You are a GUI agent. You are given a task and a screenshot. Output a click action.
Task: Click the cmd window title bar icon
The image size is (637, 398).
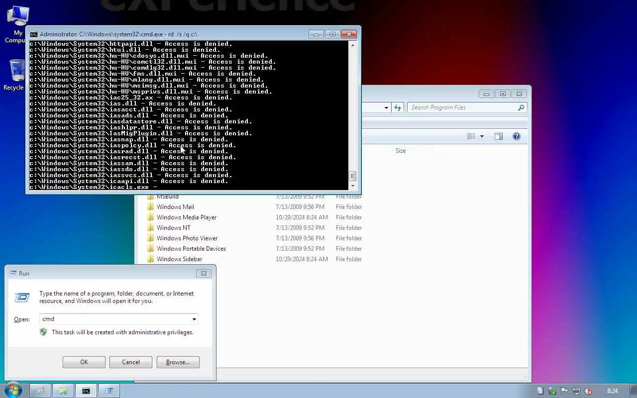tap(34, 34)
